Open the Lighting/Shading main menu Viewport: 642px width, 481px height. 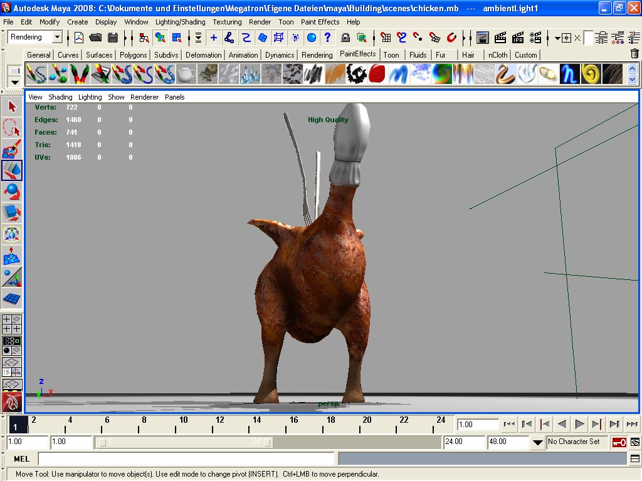[x=180, y=22]
